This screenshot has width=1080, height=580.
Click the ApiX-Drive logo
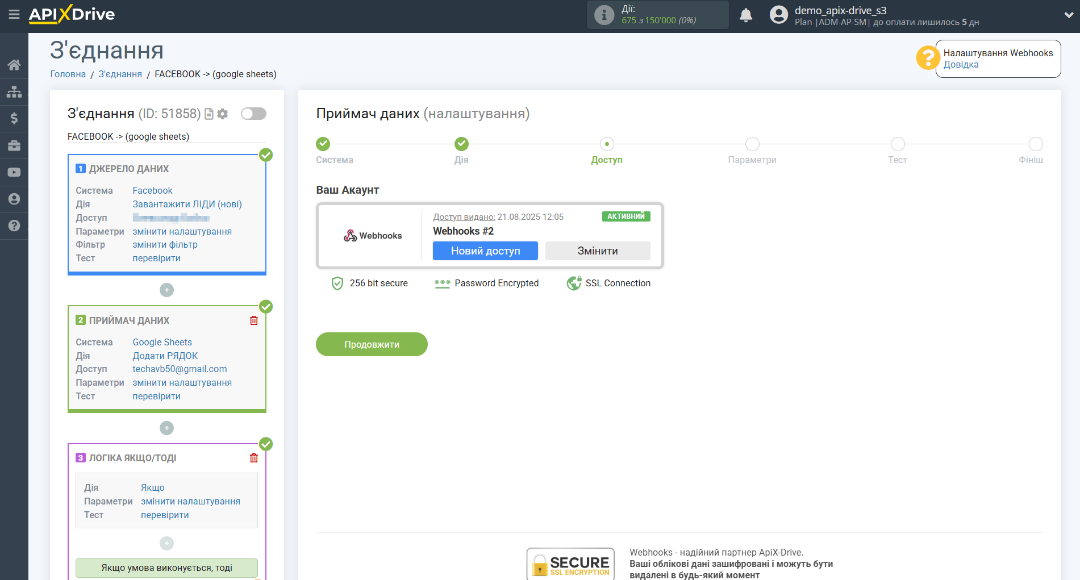click(x=72, y=14)
